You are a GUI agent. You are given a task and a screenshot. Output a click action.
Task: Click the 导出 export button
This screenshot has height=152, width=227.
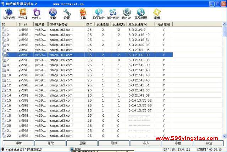(x=177, y=143)
